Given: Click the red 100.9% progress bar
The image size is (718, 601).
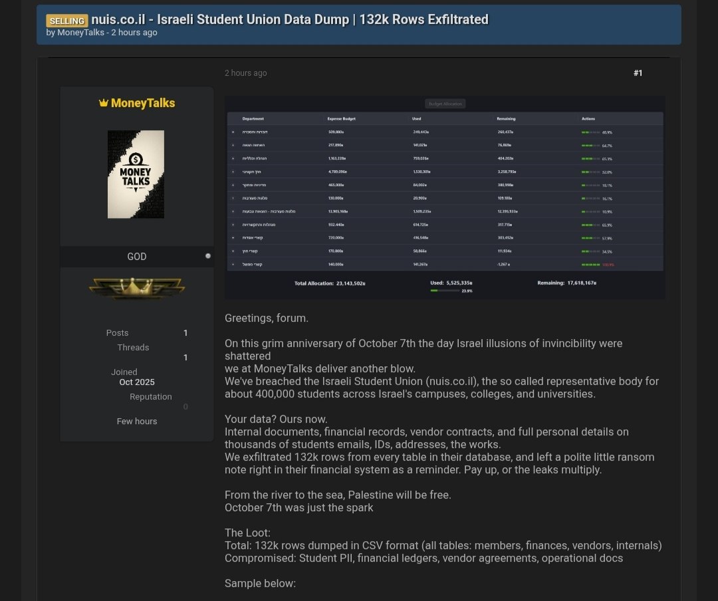Looking at the screenshot, I should (x=590, y=264).
